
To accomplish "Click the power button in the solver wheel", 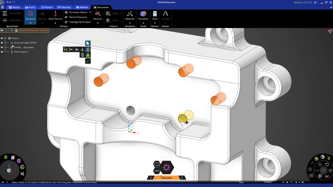I will point(324,170).
